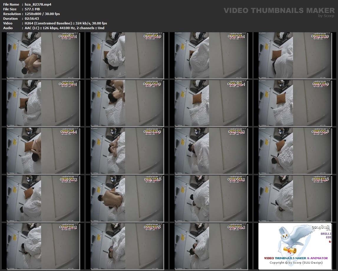Click the file size value 577.1 MB

pos(32,9)
